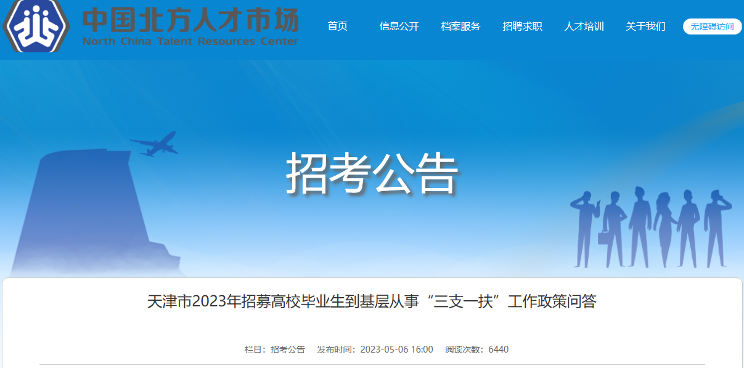Click the 栏目：招考公告 label

(x=275, y=350)
